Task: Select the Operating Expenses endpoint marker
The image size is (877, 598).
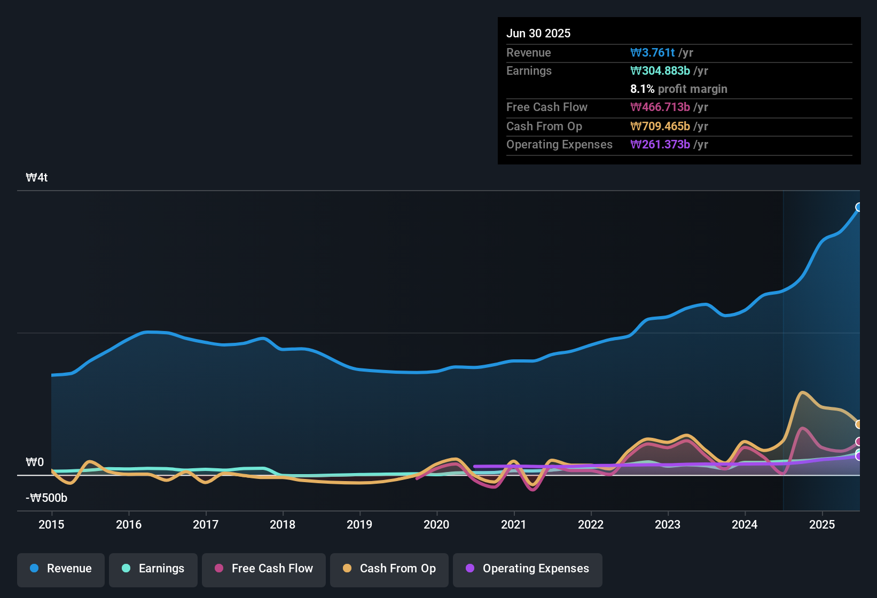Action: [x=857, y=457]
